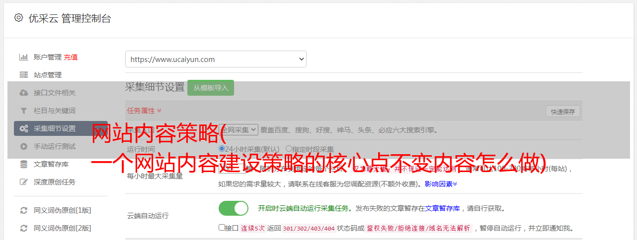
Task: Open the 同义词伪原创[2版] sidebar item
Action: pyautogui.click(x=62, y=228)
